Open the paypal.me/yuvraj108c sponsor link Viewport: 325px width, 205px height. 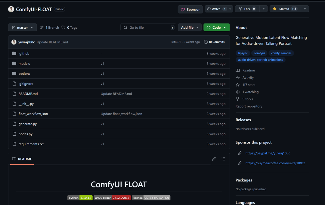[x=268, y=153]
